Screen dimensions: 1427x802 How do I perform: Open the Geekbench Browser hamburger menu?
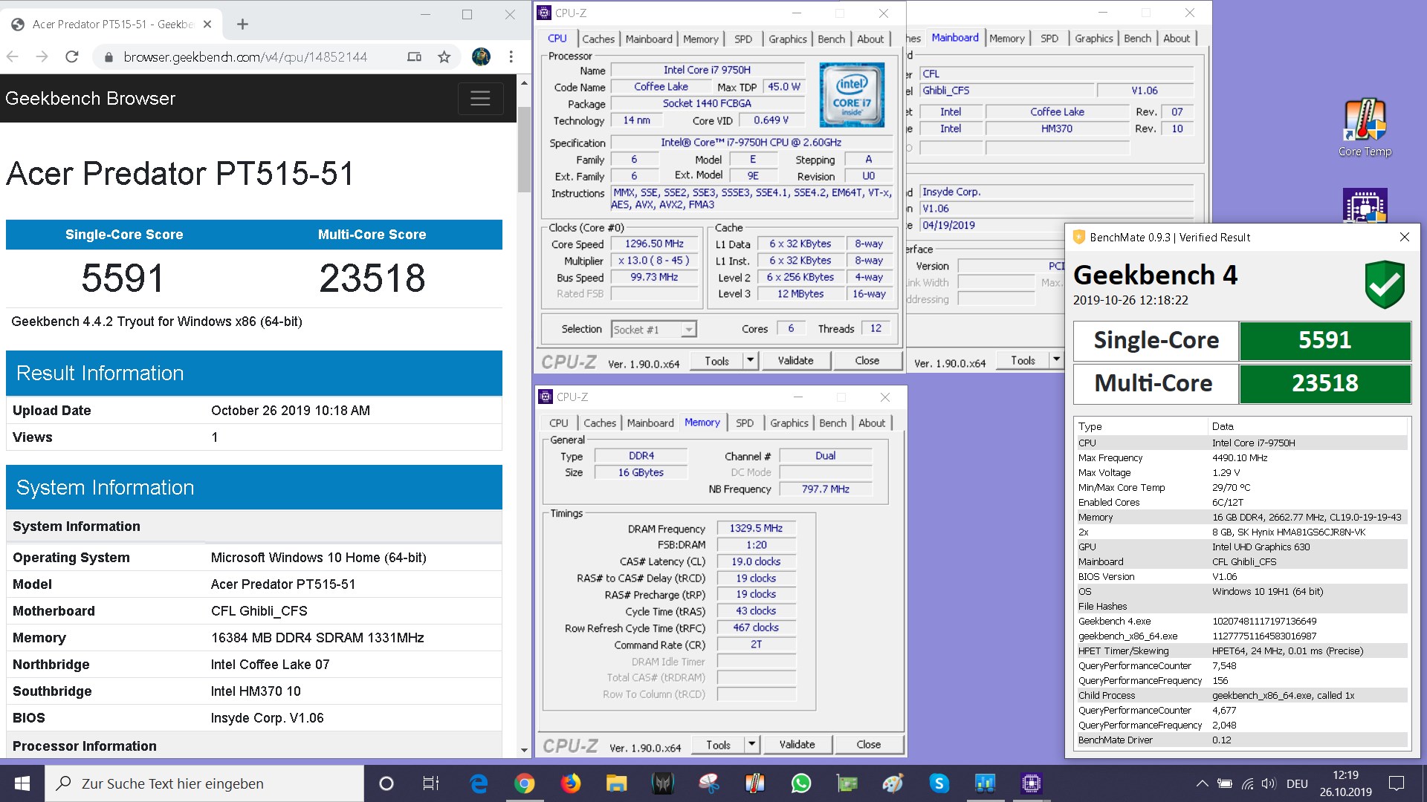point(480,99)
